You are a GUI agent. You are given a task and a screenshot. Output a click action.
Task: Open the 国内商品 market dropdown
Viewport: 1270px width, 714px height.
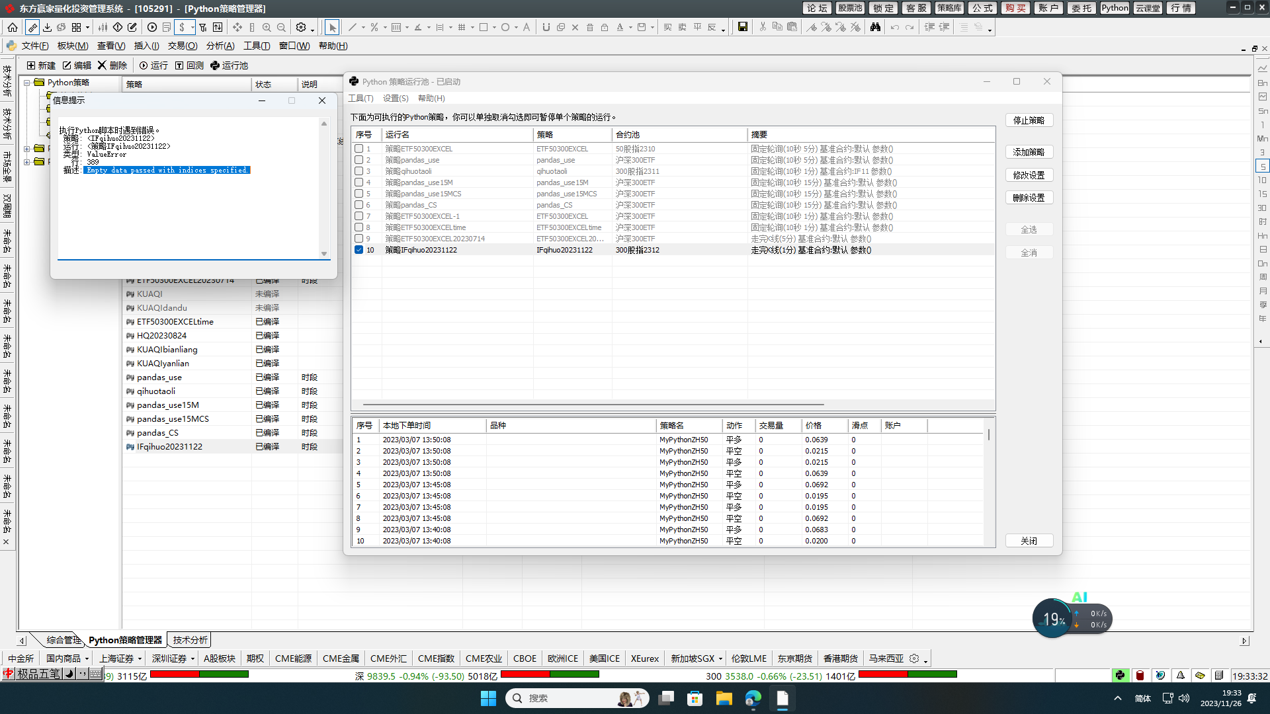tap(87, 658)
